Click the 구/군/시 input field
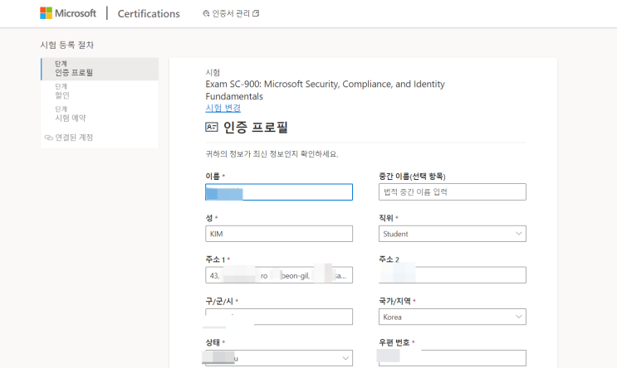617x368 pixels. pyautogui.click(x=279, y=317)
